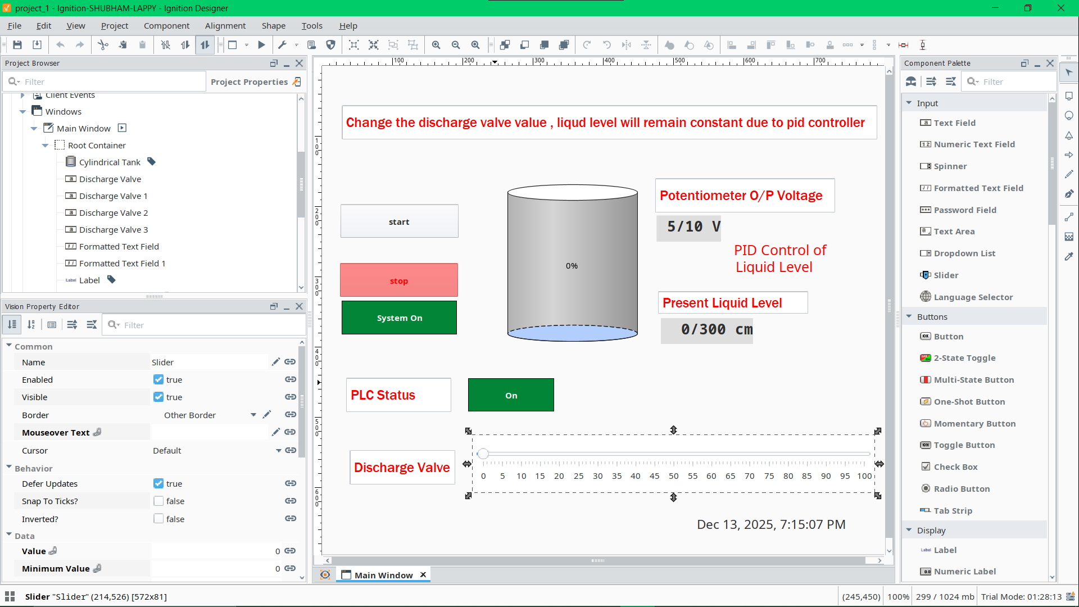Select the Main Window workspace tab
This screenshot has height=607, width=1079.
pos(383,575)
